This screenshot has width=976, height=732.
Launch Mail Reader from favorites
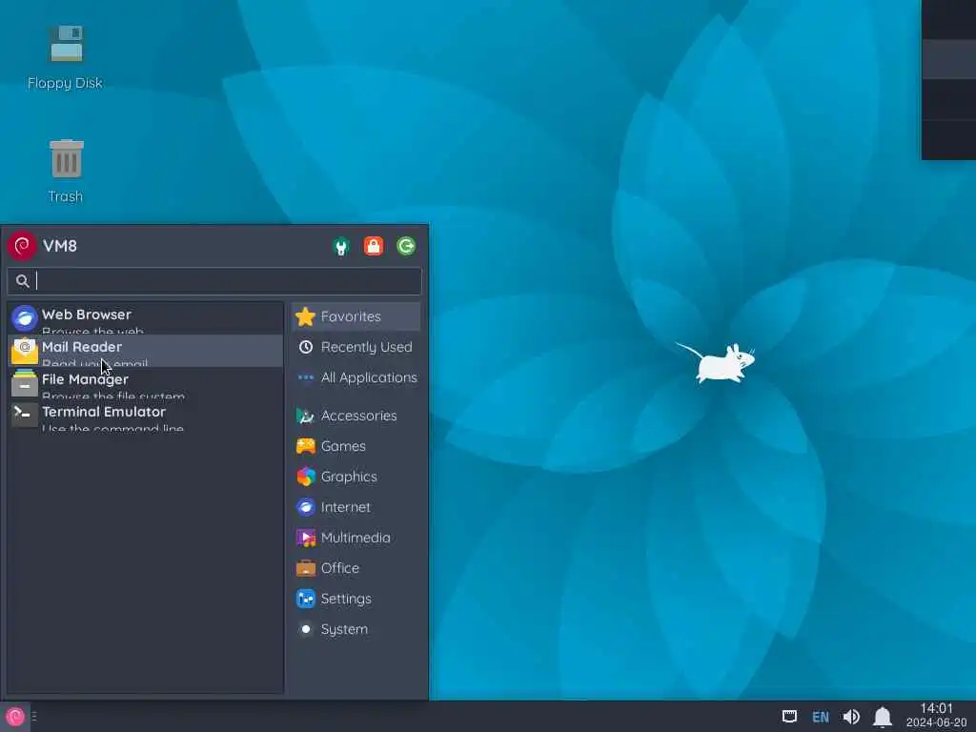coord(146,351)
